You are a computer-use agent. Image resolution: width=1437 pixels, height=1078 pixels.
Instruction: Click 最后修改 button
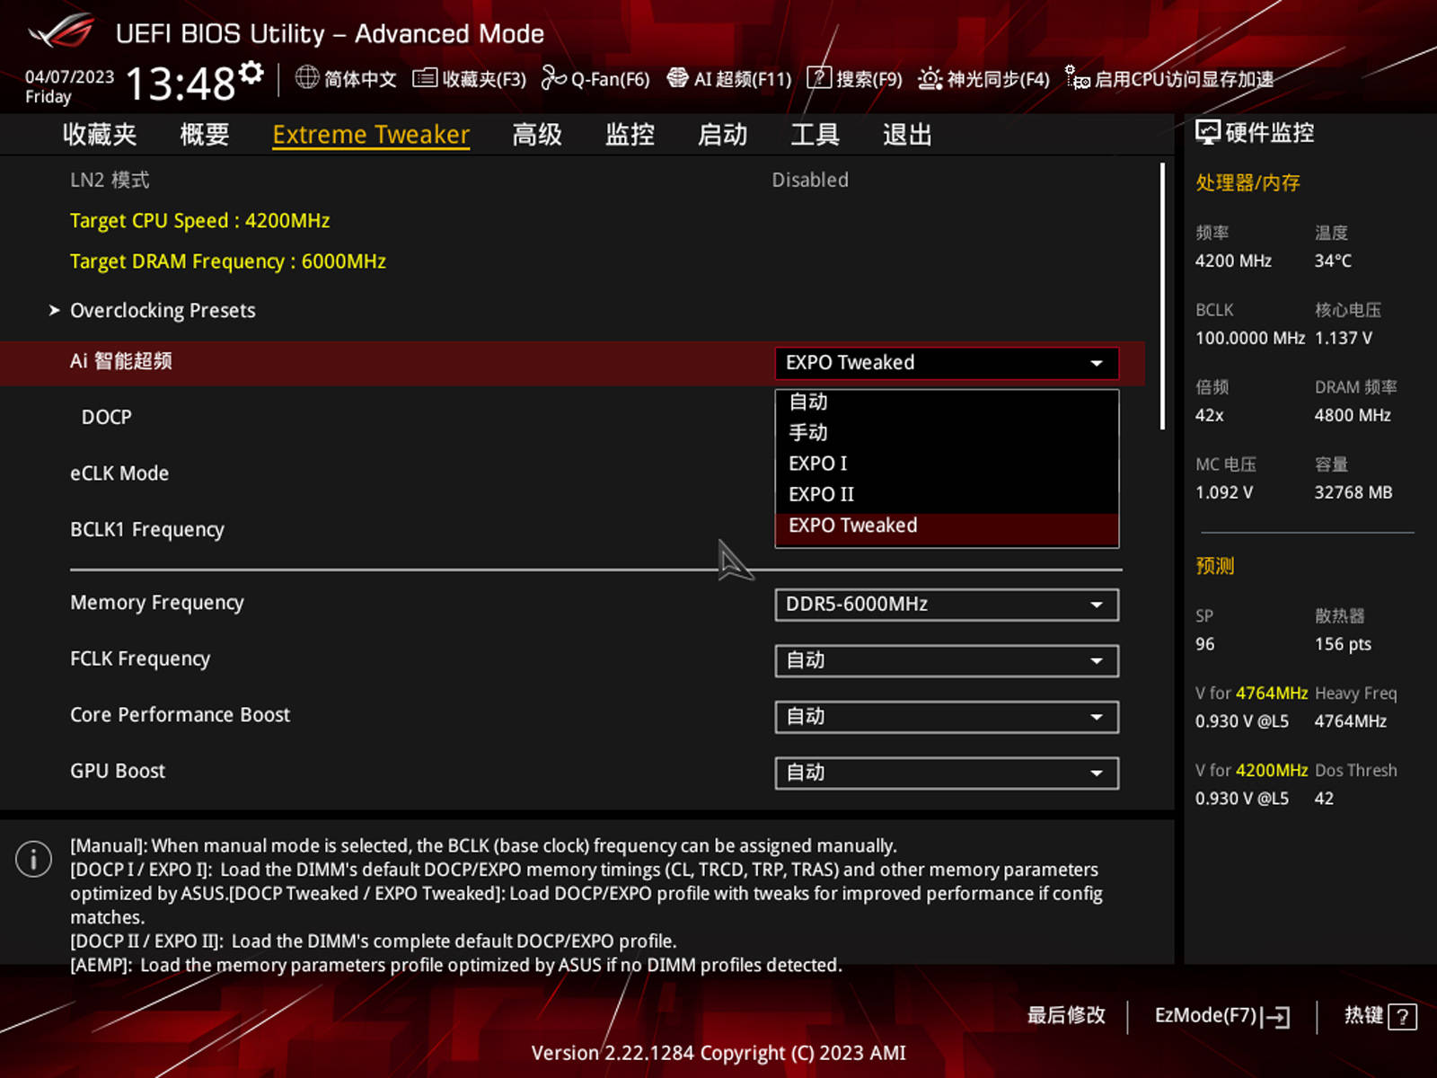pos(1066,1015)
